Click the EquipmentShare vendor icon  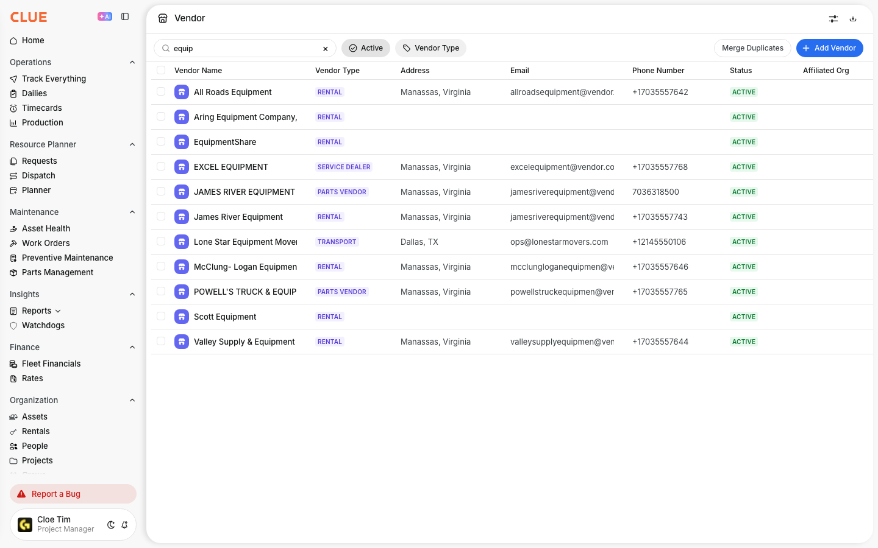(182, 142)
